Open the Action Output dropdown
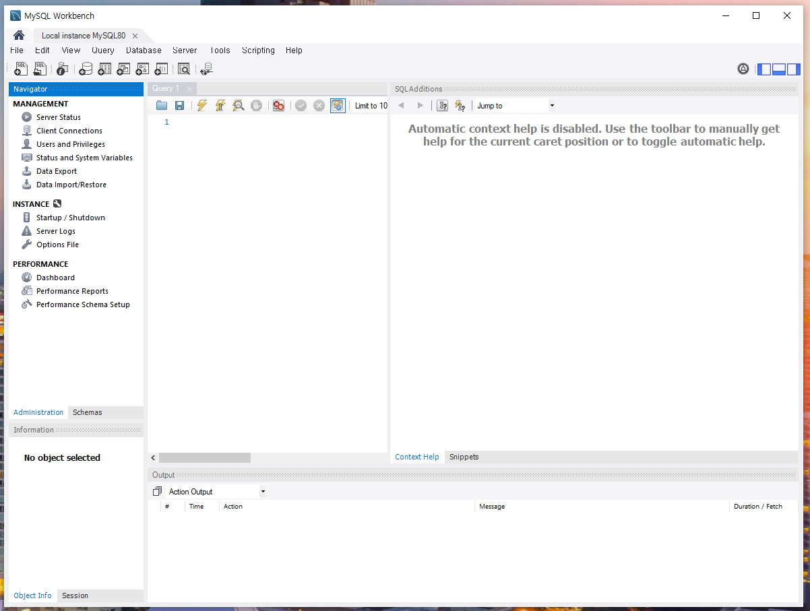The image size is (810, 611). tap(217, 492)
